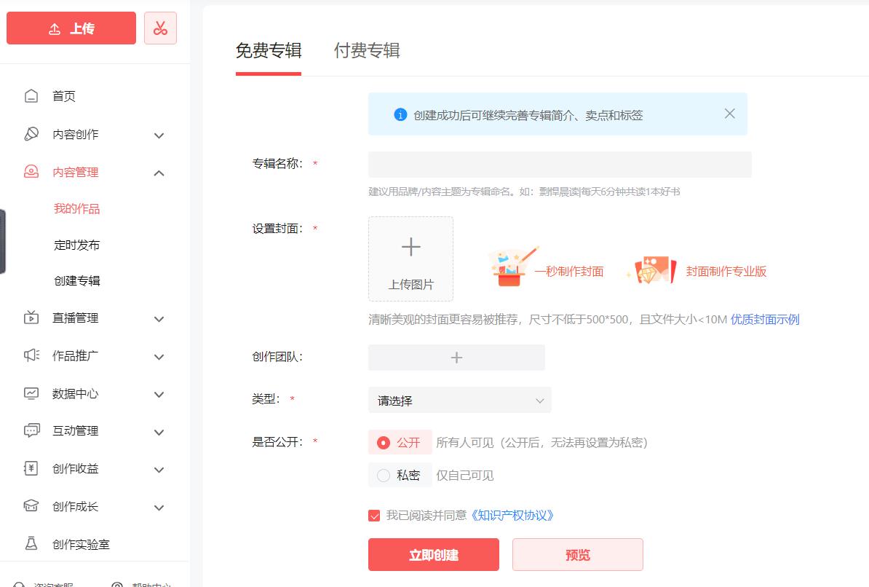Select the 私密 radio option
This screenshot has width=869, height=587.
click(384, 476)
